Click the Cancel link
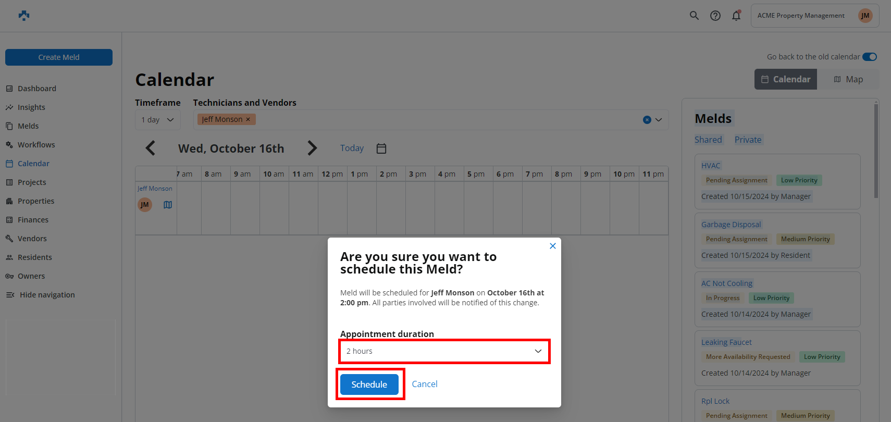This screenshot has height=422, width=891. (425, 384)
